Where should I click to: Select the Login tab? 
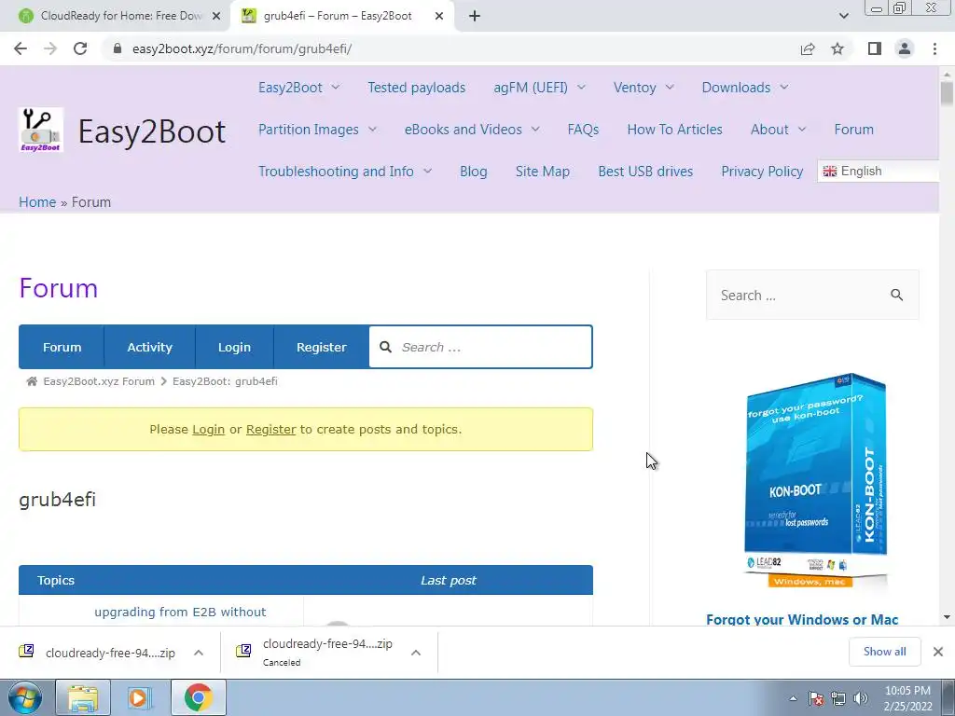[x=234, y=347]
